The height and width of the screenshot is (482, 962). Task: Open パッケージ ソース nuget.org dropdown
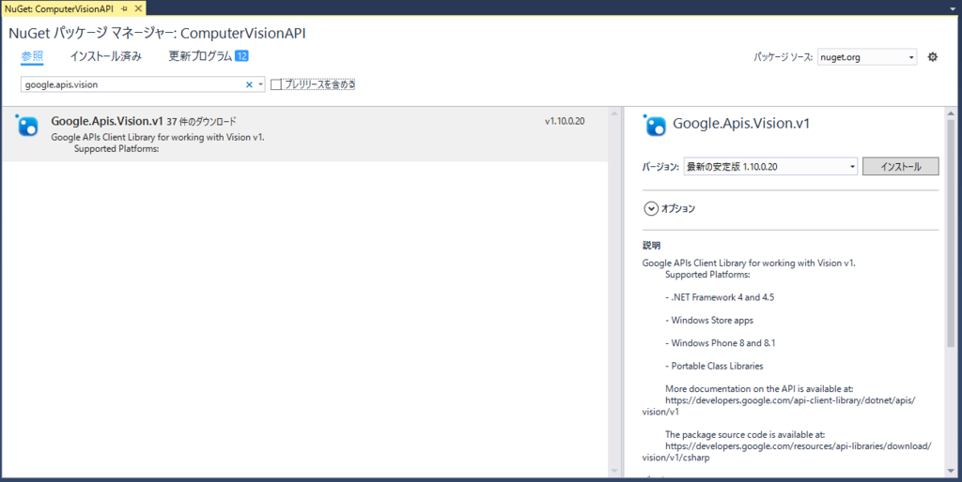(x=867, y=57)
